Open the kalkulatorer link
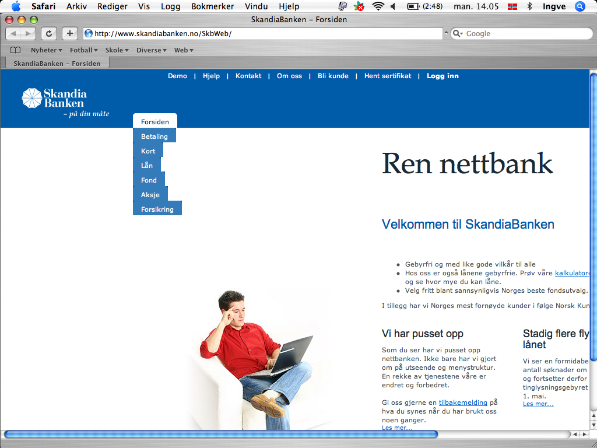The image size is (597, 448). click(x=573, y=273)
